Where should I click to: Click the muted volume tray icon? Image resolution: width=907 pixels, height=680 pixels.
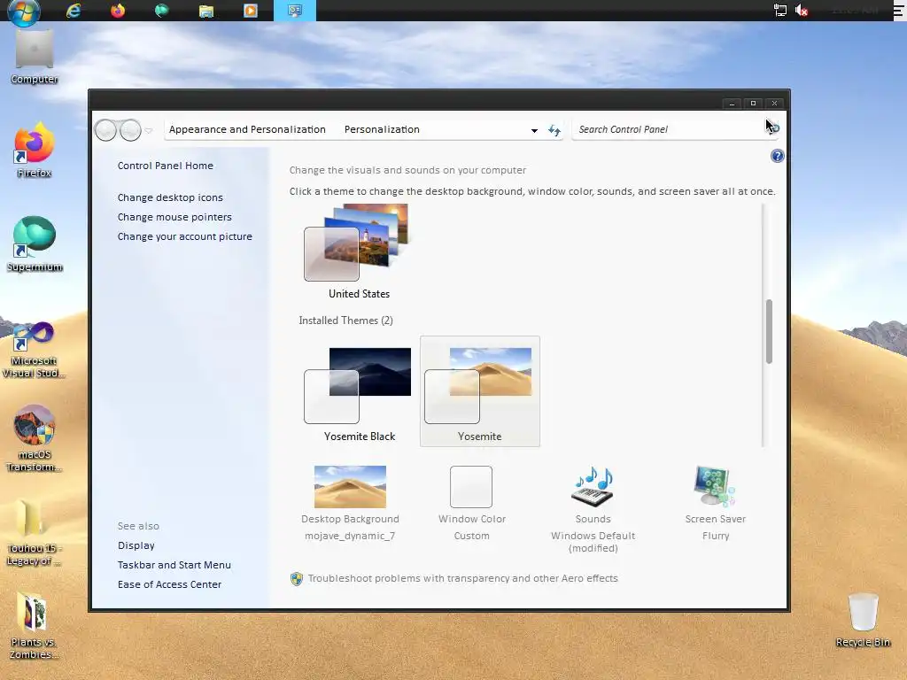(x=802, y=11)
